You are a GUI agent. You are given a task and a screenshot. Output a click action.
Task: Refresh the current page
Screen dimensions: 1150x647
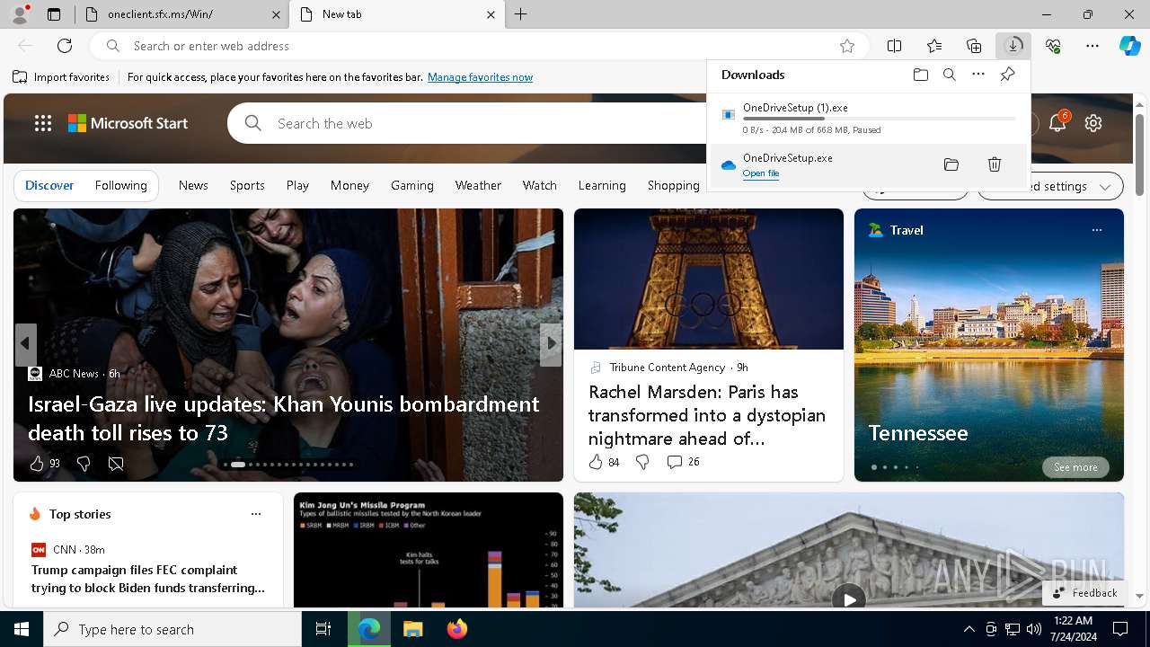[x=65, y=46]
